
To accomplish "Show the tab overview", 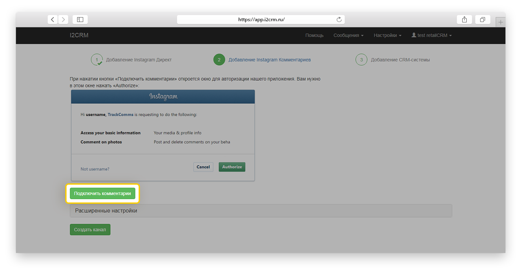I will (483, 20).
